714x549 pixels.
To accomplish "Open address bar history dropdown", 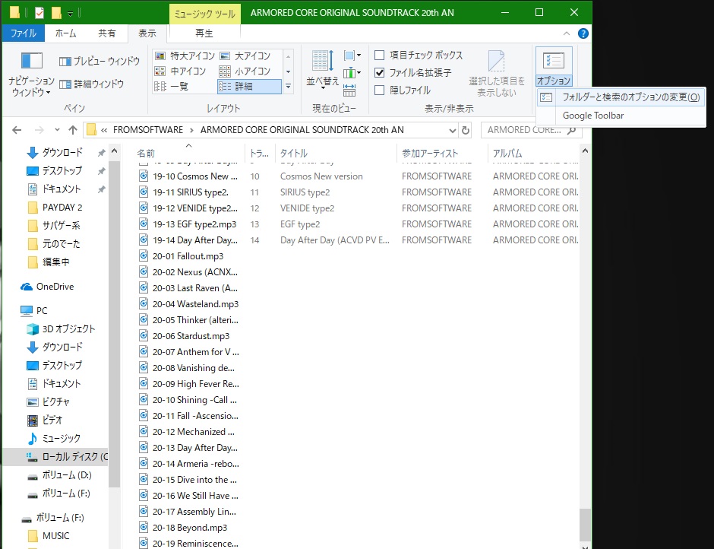I will pyautogui.click(x=452, y=131).
